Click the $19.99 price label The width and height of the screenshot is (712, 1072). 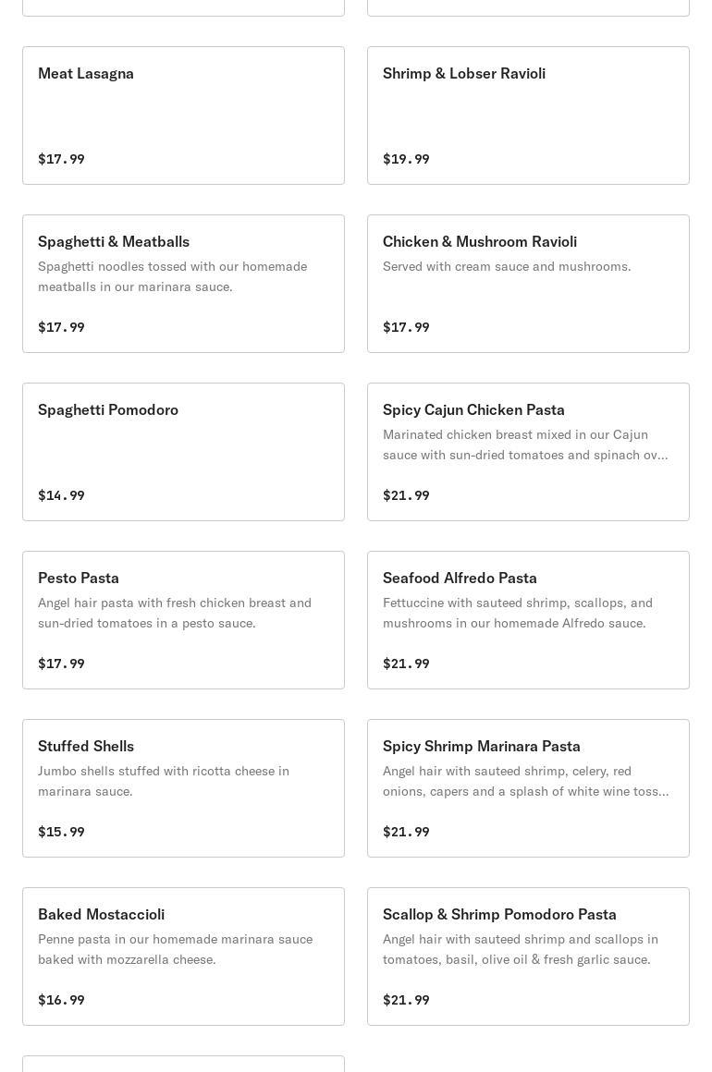pyautogui.click(x=406, y=159)
